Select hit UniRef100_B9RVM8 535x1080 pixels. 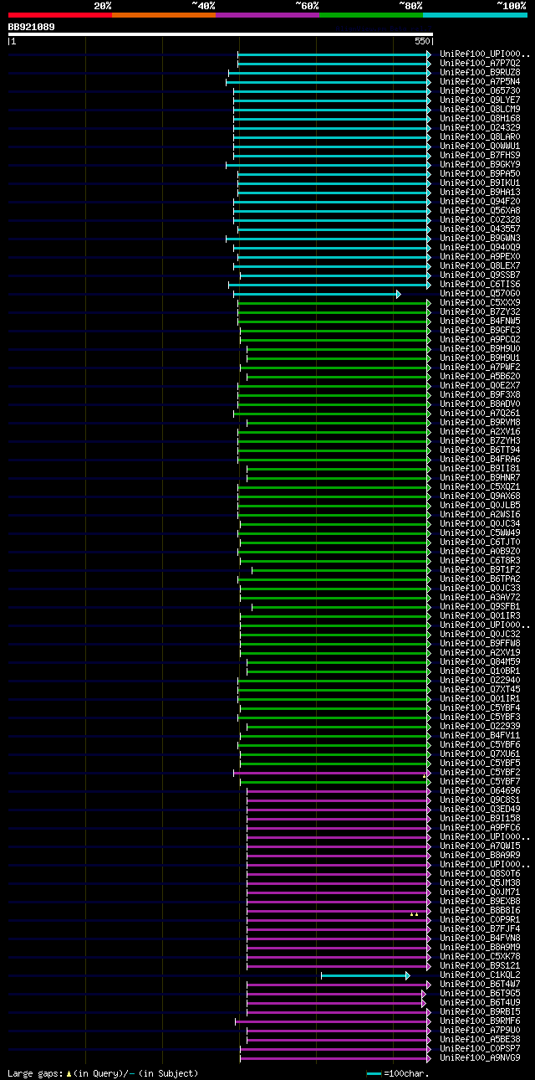[x=480, y=422]
